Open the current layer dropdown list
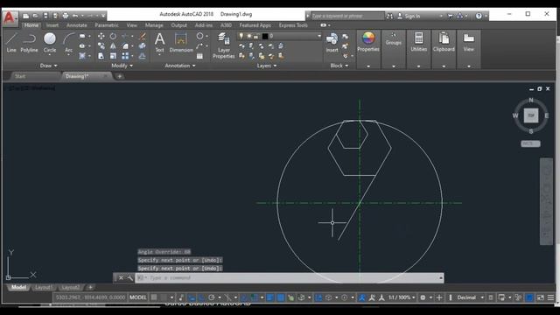Viewport: 560px width, 315px height. [318, 36]
